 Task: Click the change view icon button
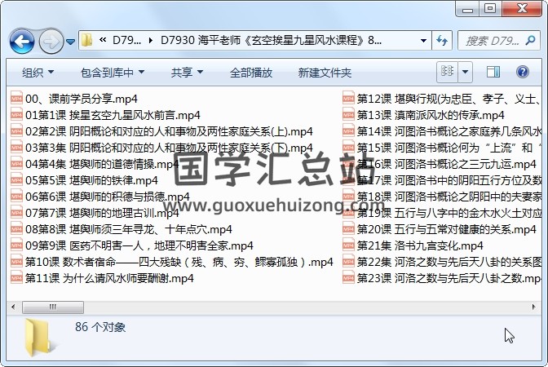448,72
